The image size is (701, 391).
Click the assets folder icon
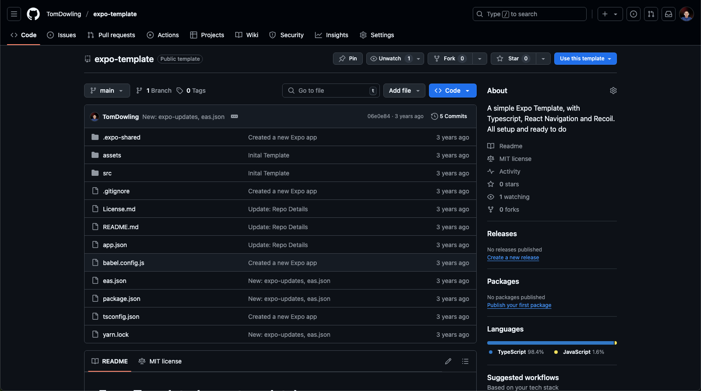(x=95, y=155)
